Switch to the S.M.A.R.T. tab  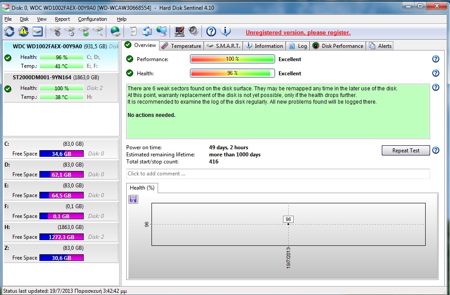tap(223, 46)
